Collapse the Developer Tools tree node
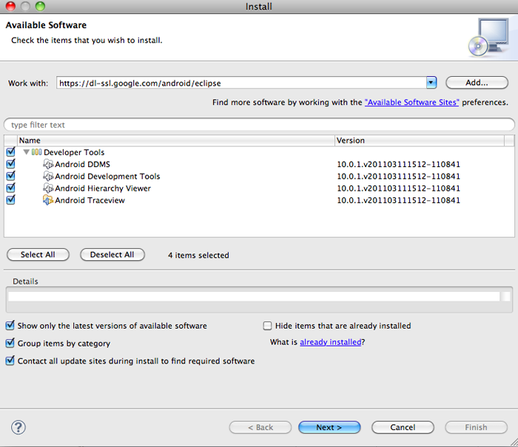The height and width of the screenshot is (447, 518). point(26,152)
